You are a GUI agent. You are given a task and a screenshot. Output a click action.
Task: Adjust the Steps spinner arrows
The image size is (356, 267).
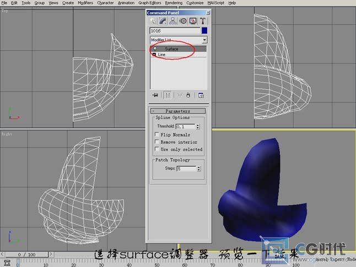(198, 168)
